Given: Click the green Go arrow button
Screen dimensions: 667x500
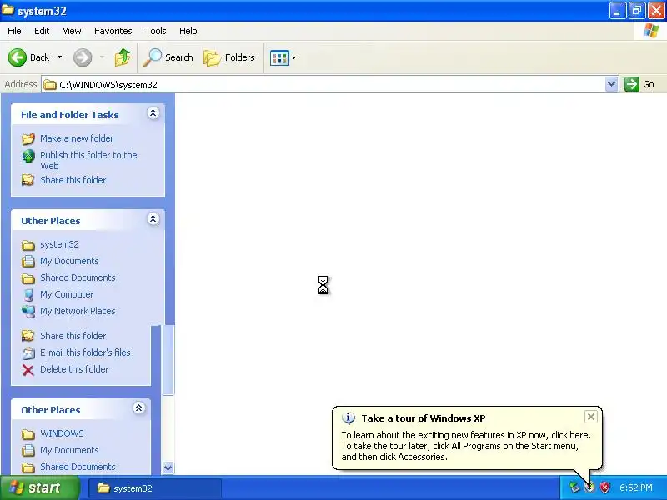Looking at the screenshot, I should 632,84.
